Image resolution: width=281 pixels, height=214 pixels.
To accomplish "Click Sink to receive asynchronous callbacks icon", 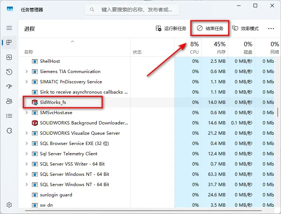I will [x=35, y=92].
